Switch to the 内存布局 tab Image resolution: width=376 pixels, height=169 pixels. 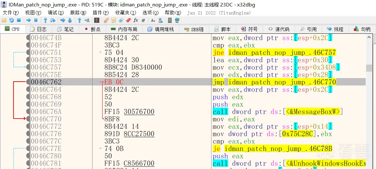(124, 29)
